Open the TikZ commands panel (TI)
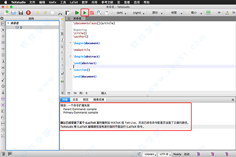The height and width of the screenshot is (157, 236). tap(3, 130)
